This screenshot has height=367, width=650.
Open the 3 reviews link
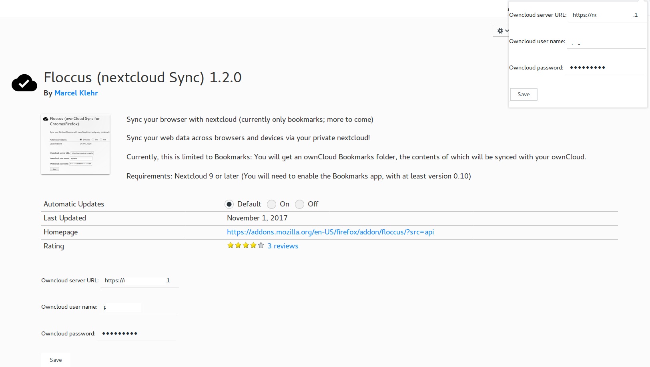click(283, 246)
